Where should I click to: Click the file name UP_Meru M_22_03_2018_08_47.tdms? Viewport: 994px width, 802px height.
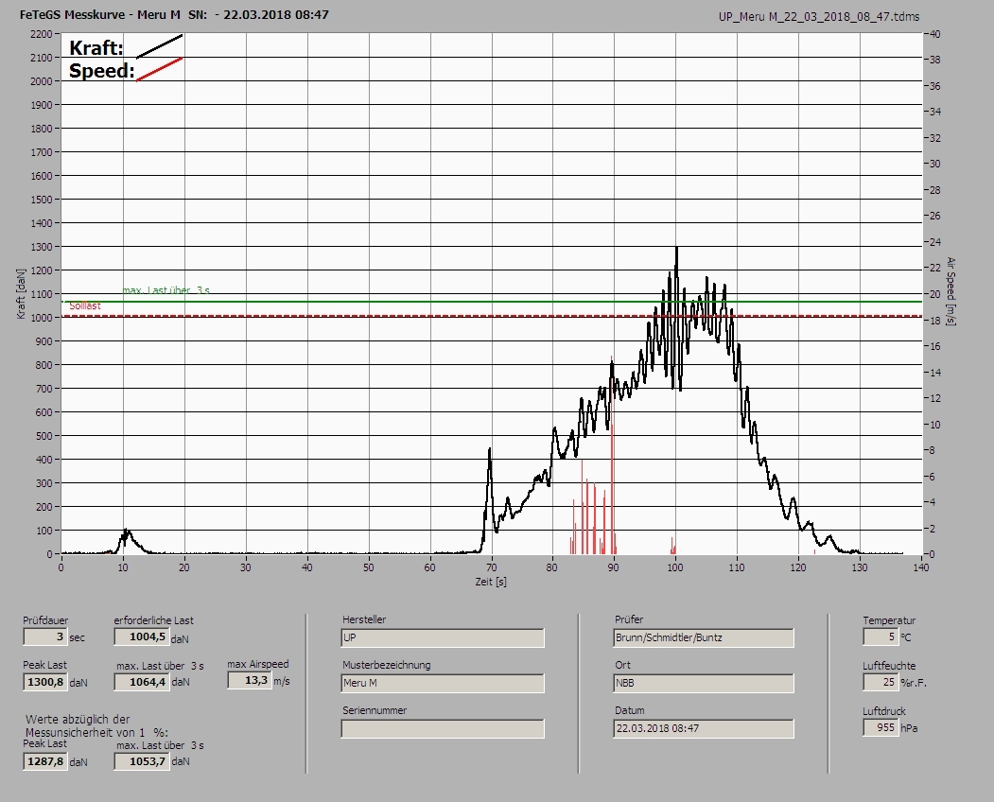coord(819,17)
